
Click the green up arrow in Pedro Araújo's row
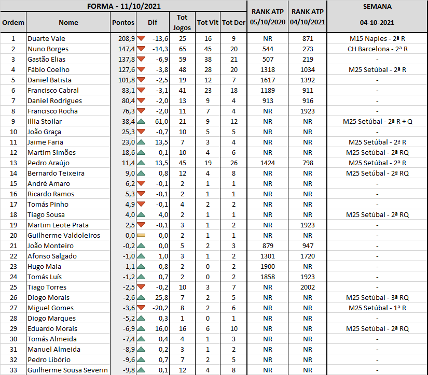[x=141, y=163]
